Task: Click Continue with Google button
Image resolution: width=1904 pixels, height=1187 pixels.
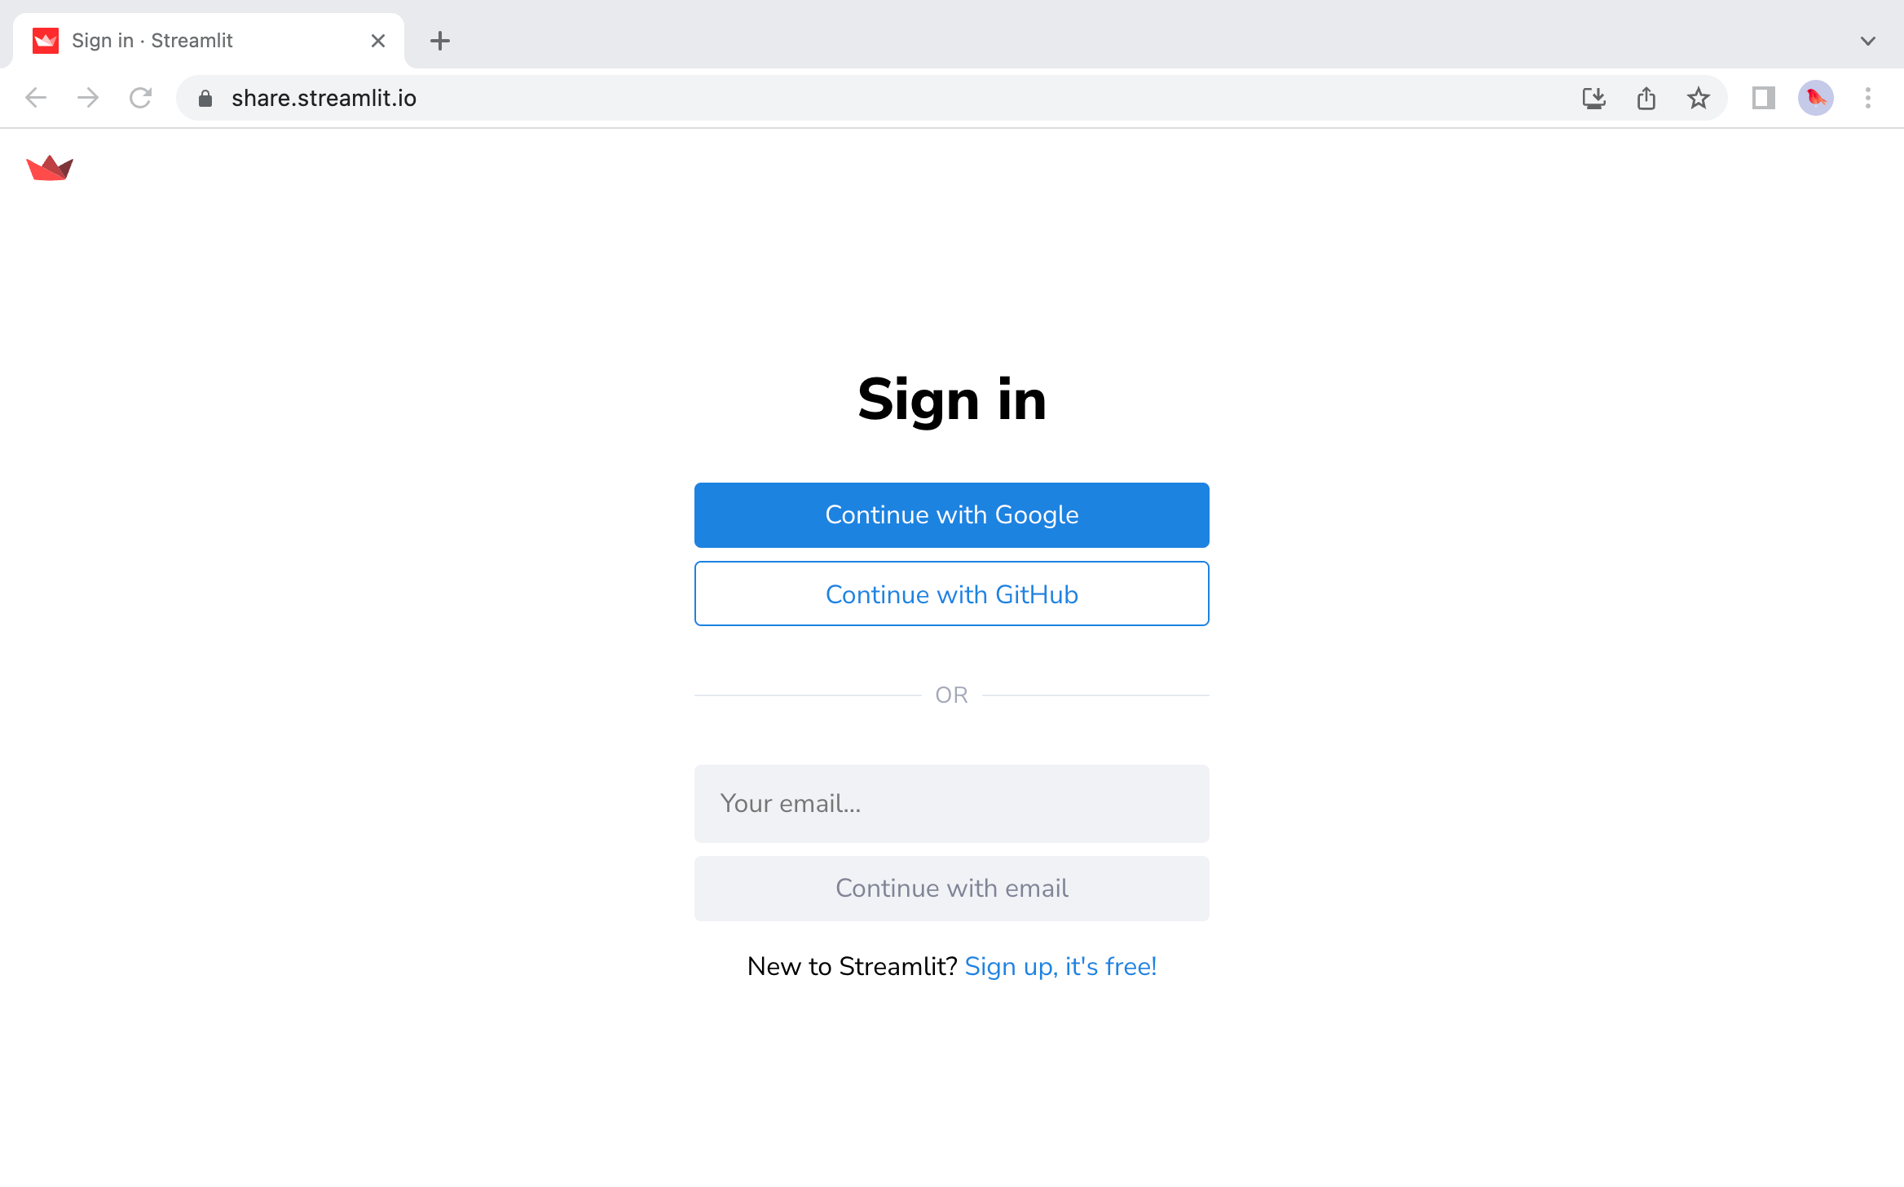Action: [x=951, y=514]
